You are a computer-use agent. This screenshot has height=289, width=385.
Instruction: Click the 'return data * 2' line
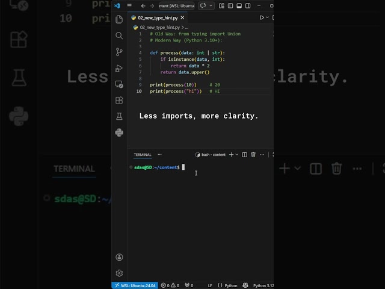[x=190, y=66]
